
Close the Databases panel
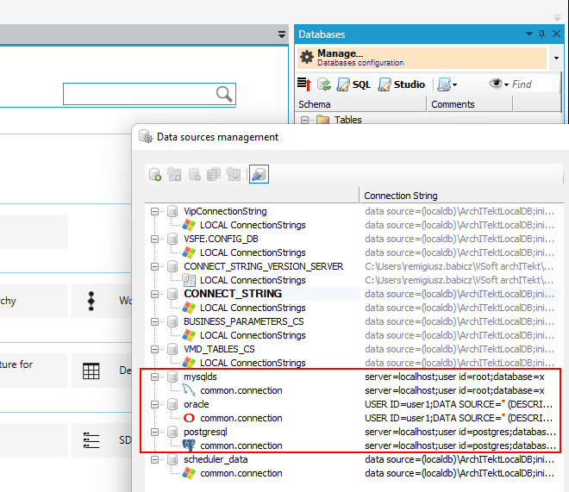(x=556, y=34)
